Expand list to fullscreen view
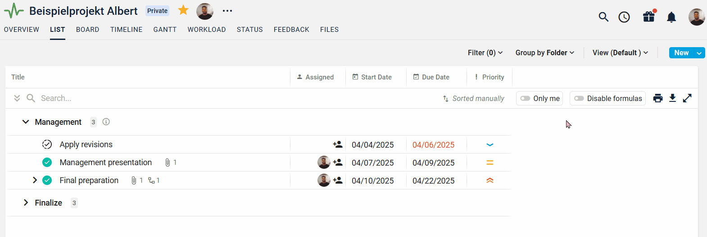The image size is (707, 237). (687, 98)
